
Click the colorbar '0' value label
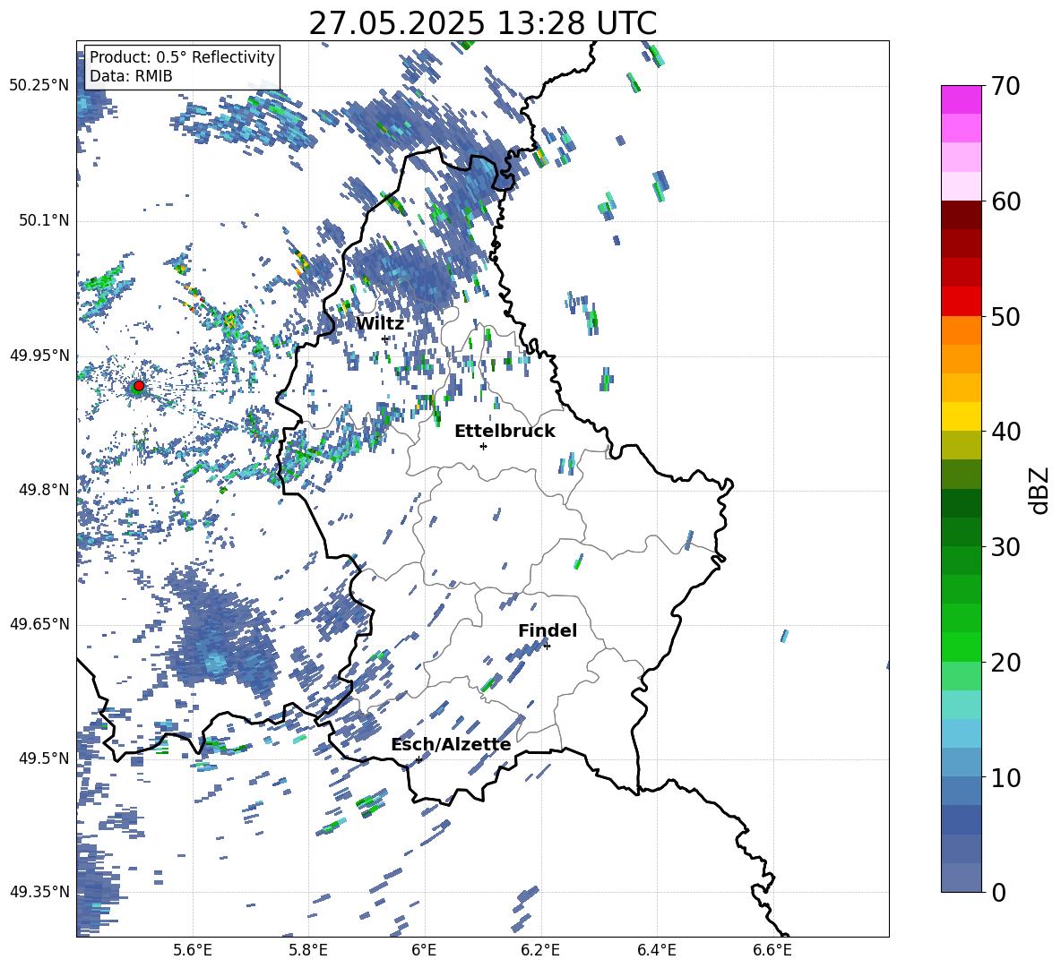click(x=998, y=892)
